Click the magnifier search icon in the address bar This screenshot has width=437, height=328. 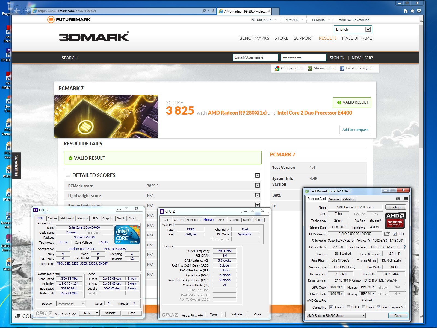[x=204, y=11]
